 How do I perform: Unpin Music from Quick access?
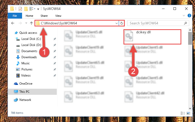[55, 63]
